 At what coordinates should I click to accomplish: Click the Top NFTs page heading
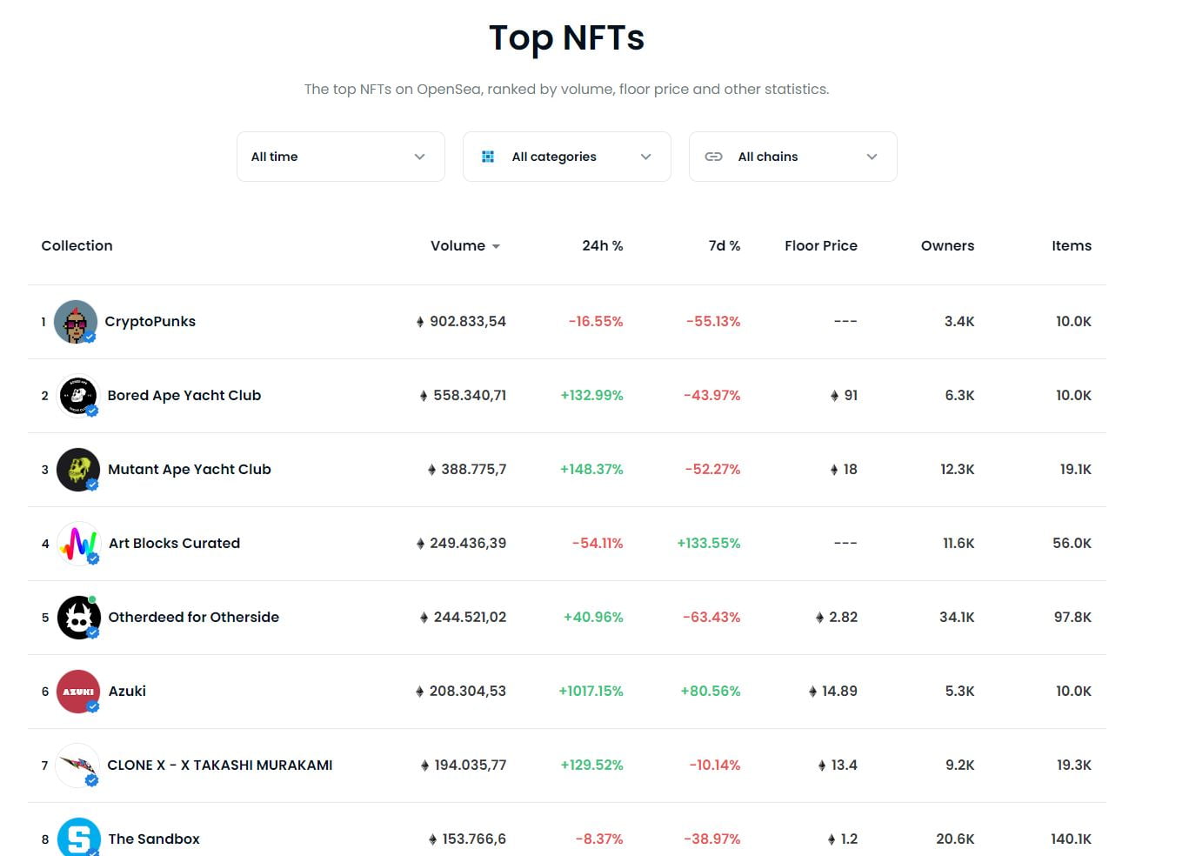pyautogui.click(x=567, y=37)
